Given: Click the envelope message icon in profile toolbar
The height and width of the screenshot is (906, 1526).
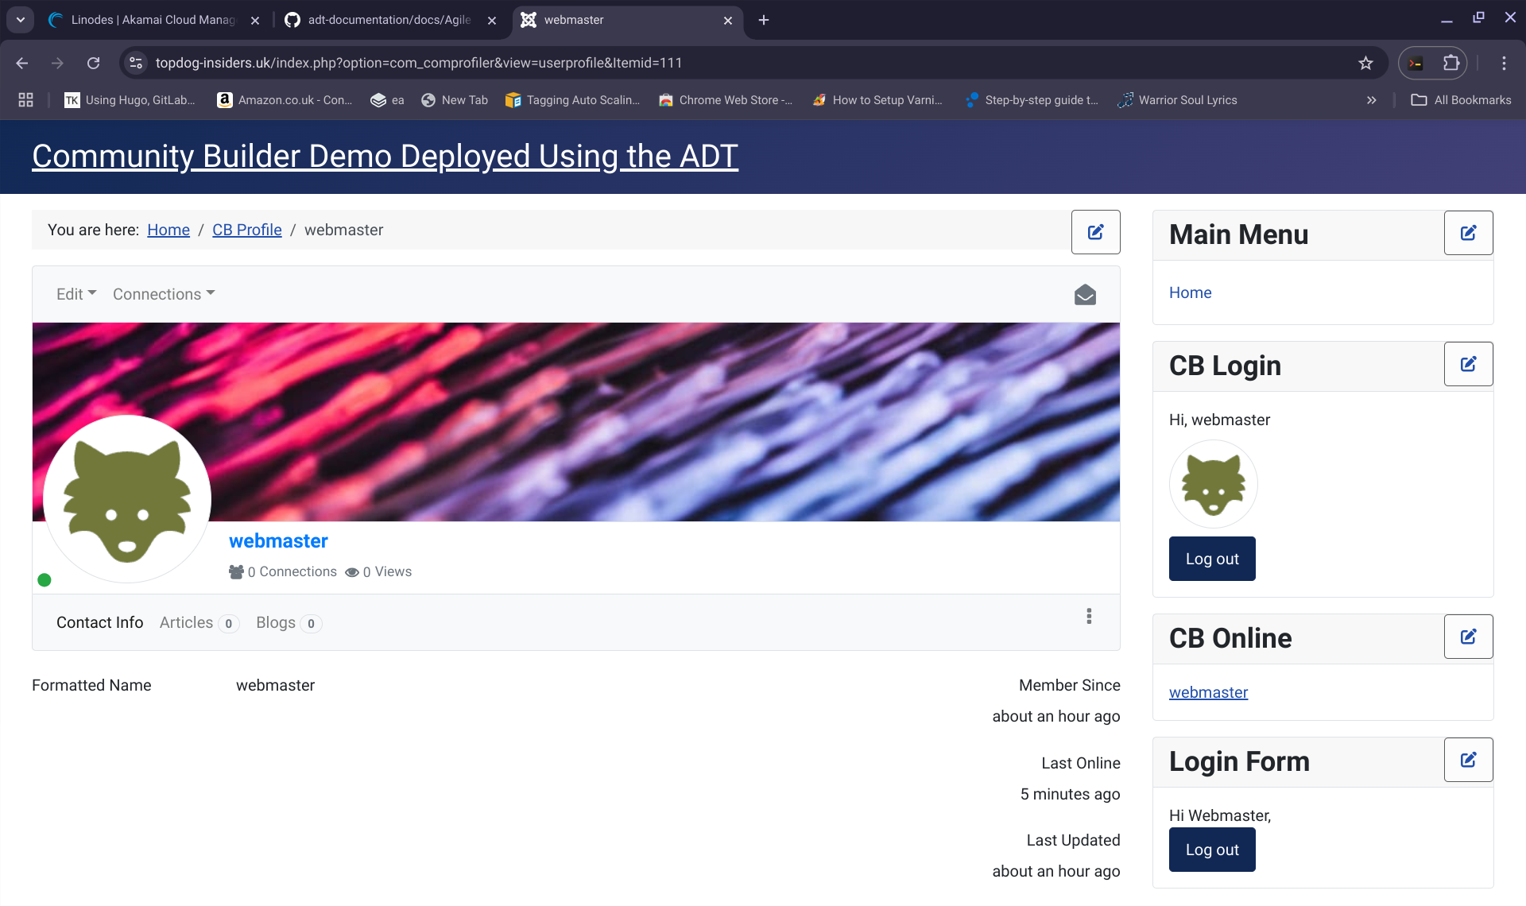Looking at the screenshot, I should (1085, 295).
